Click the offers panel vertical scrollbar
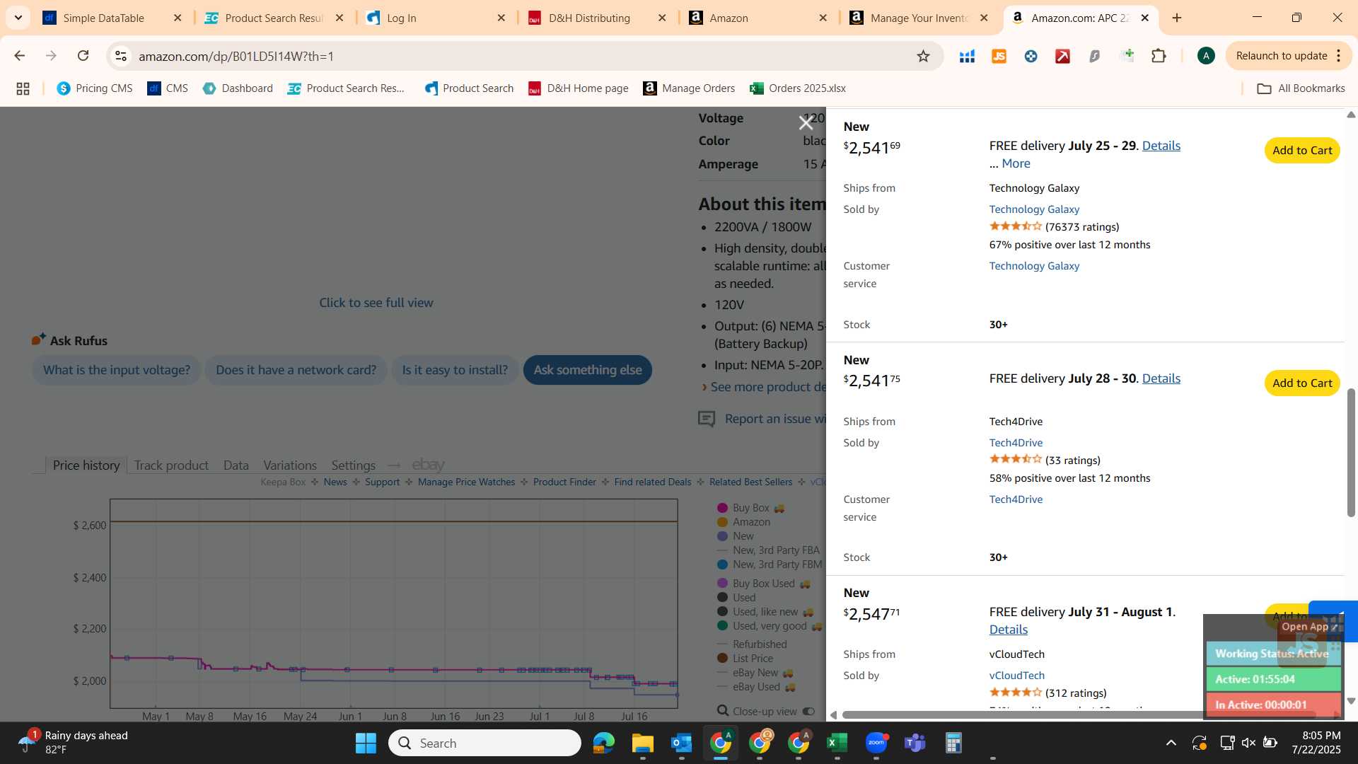Image resolution: width=1358 pixels, height=764 pixels. pyautogui.click(x=1351, y=453)
